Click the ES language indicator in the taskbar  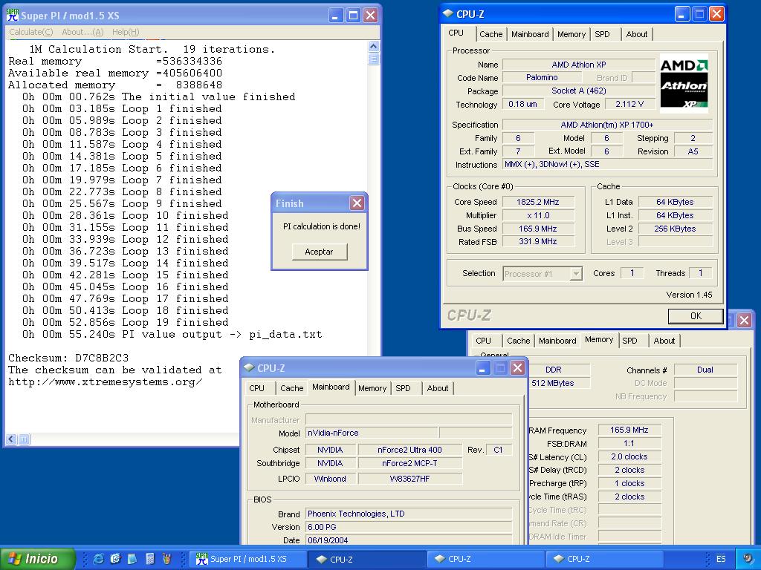click(x=721, y=560)
